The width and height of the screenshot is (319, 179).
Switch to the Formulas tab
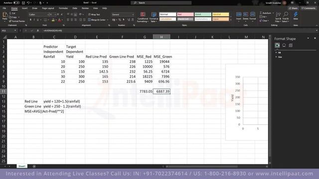[63, 8]
